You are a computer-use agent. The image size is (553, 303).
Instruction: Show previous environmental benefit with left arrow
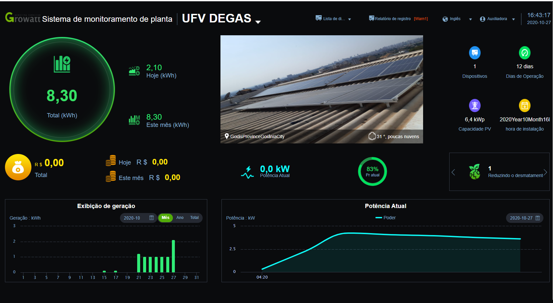point(453,172)
